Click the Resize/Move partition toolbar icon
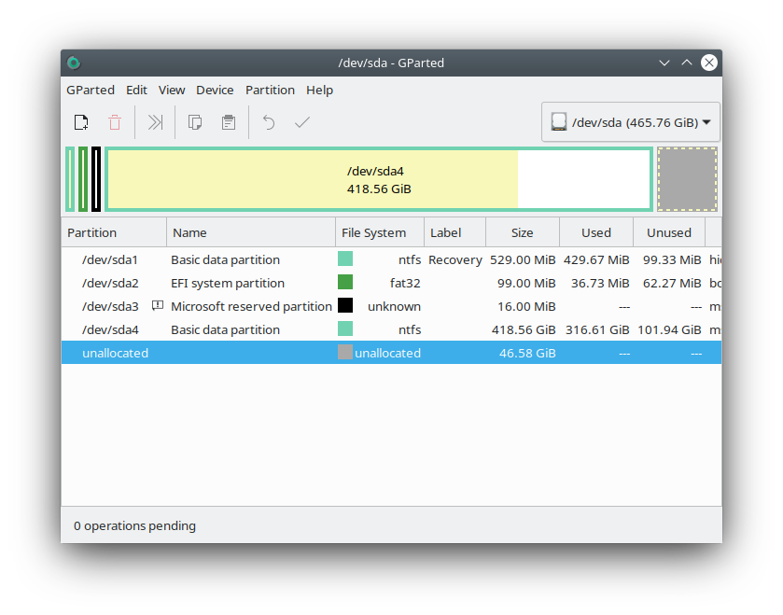783x615 pixels. coord(155,122)
